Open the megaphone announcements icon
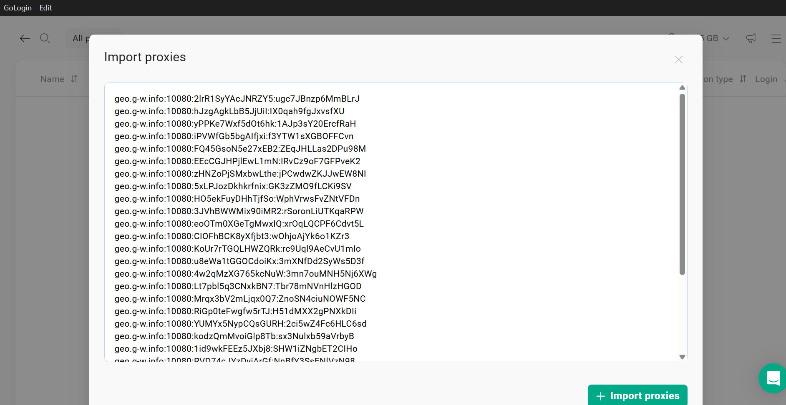Screen dimensions: 786x405 [751, 38]
